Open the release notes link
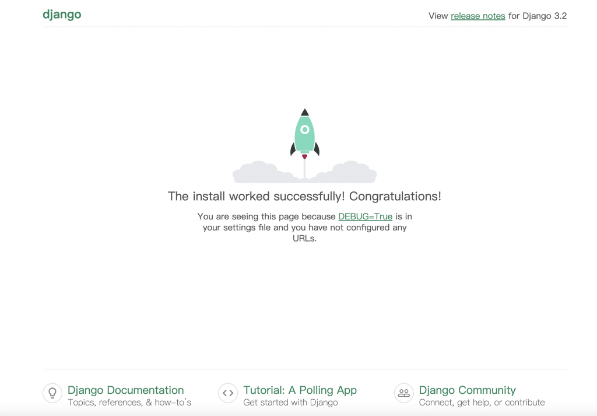Viewport: 597px width, 416px height. [x=478, y=16]
